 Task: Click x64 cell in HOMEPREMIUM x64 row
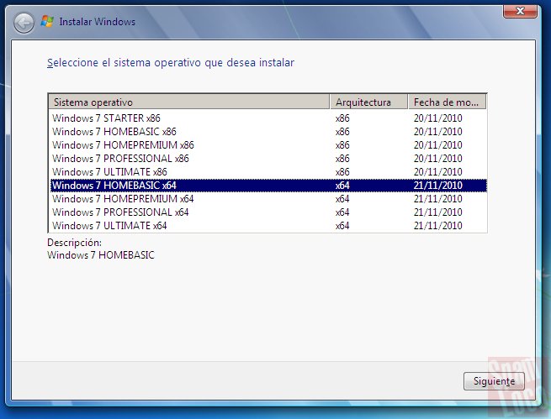pos(342,199)
